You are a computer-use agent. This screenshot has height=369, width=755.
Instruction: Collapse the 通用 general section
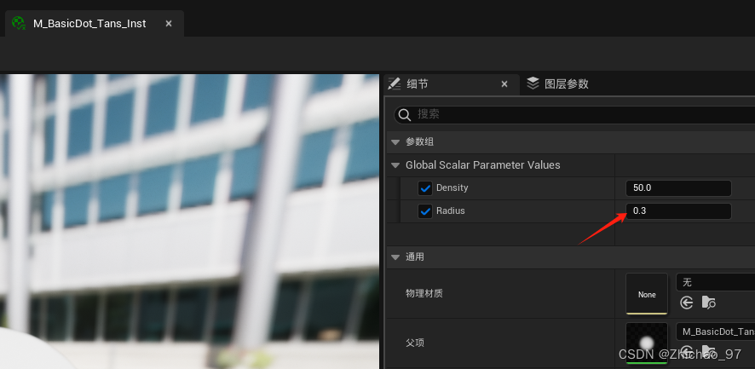click(395, 257)
